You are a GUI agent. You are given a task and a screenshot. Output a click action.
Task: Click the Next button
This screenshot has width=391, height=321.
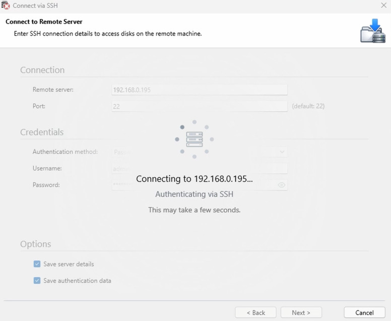click(301, 312)
